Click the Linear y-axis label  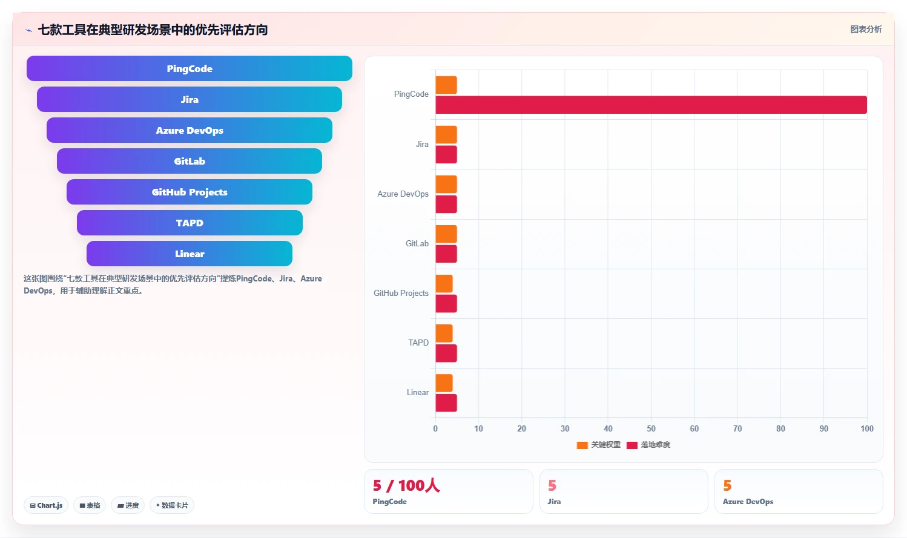coord(418,392)
